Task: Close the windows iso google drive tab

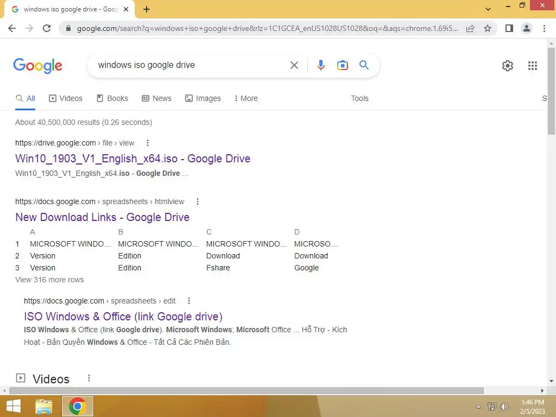Action: pos(126,9)
